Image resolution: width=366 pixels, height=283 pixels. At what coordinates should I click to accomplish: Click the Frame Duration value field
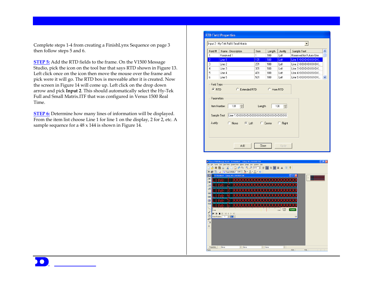pyautogui.click(x=225, y=217)
